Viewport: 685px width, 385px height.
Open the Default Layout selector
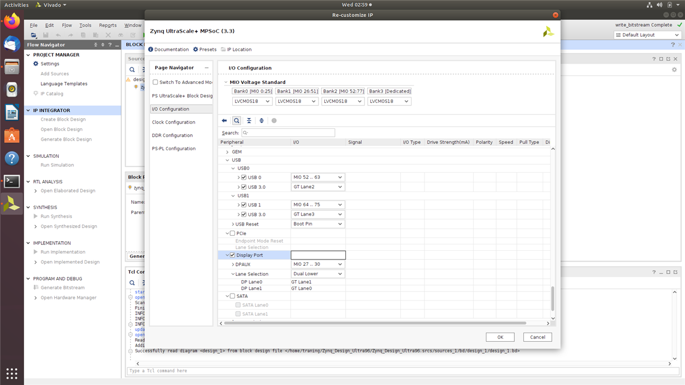[x=648, y=35]
